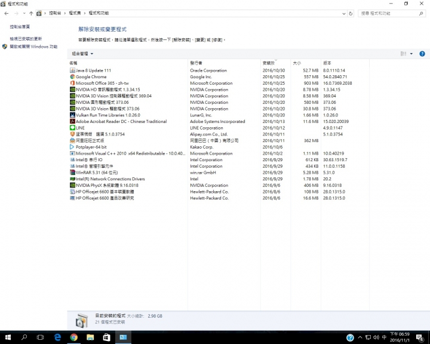Select the Microsoft Visual C++ 2010 icon
The width and height of the screenshot is (430, 344).
pyautogui.click(x=72, y=153)
